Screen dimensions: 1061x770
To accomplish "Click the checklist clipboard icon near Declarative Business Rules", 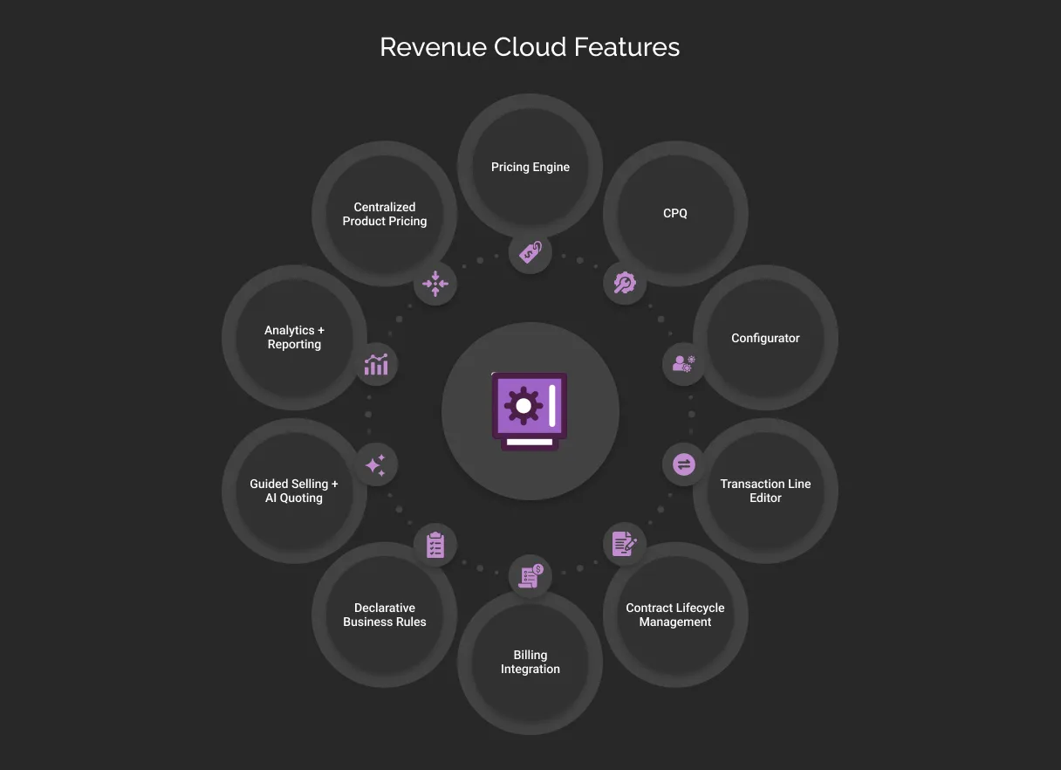I will [x=435, y=542].
